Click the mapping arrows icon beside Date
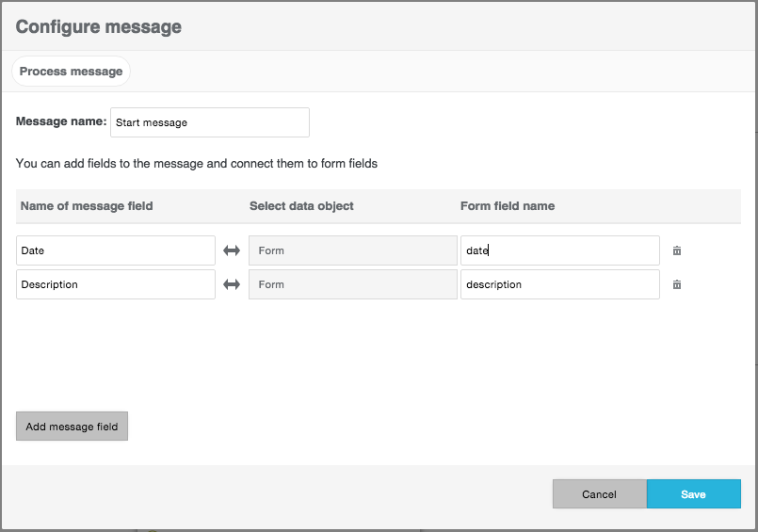The height and width of the screenshot is (532, 758). click(x=232, y=250)
